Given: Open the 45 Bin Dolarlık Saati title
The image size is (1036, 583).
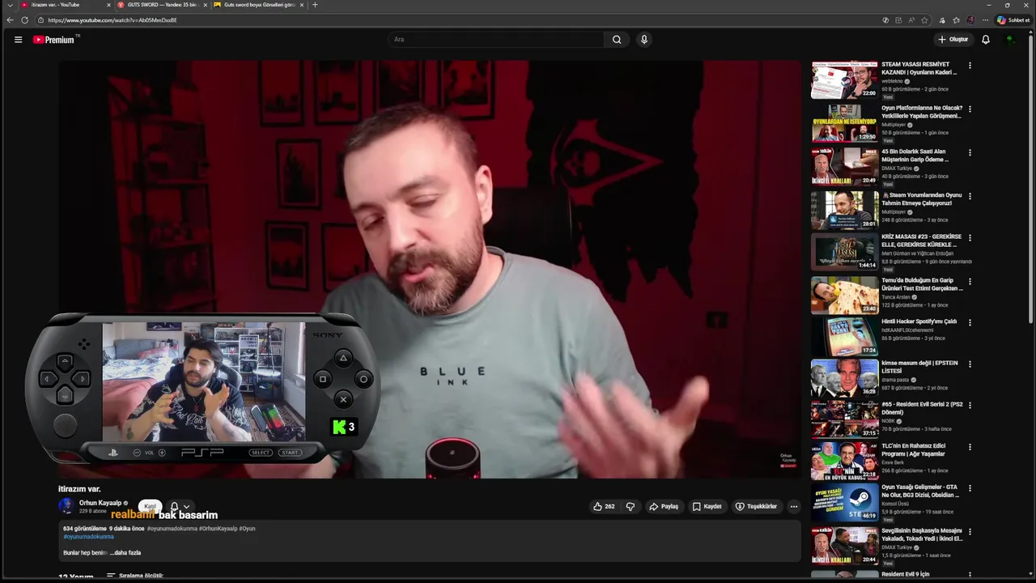Looking at the screenshot, I should pyautogui.click(x=915, y=155).
